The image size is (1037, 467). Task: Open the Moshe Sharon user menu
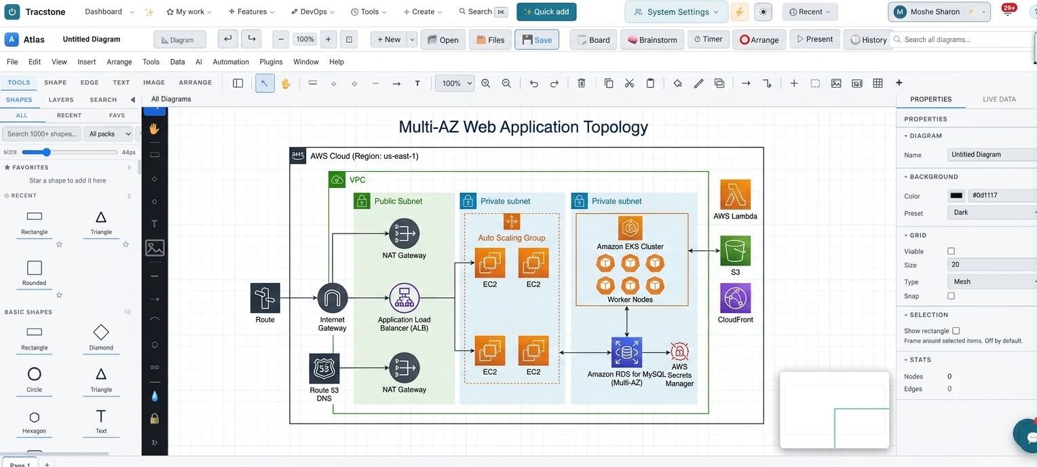click(x=939, y=12)
